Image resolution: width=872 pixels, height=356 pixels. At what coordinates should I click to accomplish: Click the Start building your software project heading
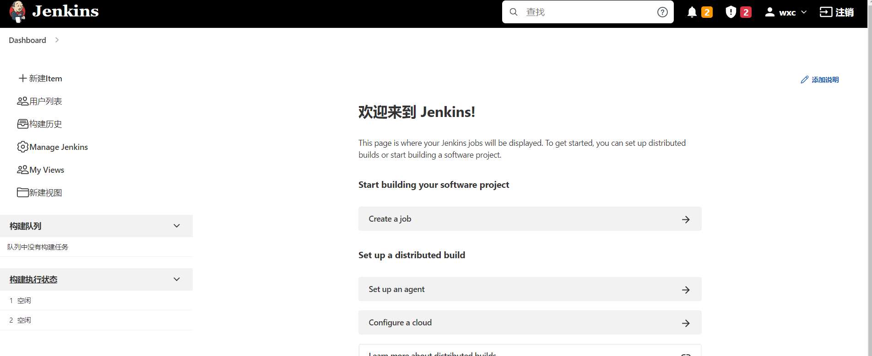434,185
